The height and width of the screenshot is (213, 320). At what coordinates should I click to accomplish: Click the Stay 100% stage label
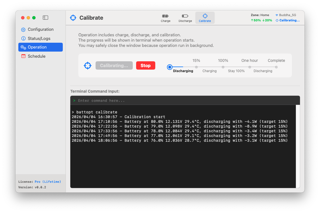236,71
